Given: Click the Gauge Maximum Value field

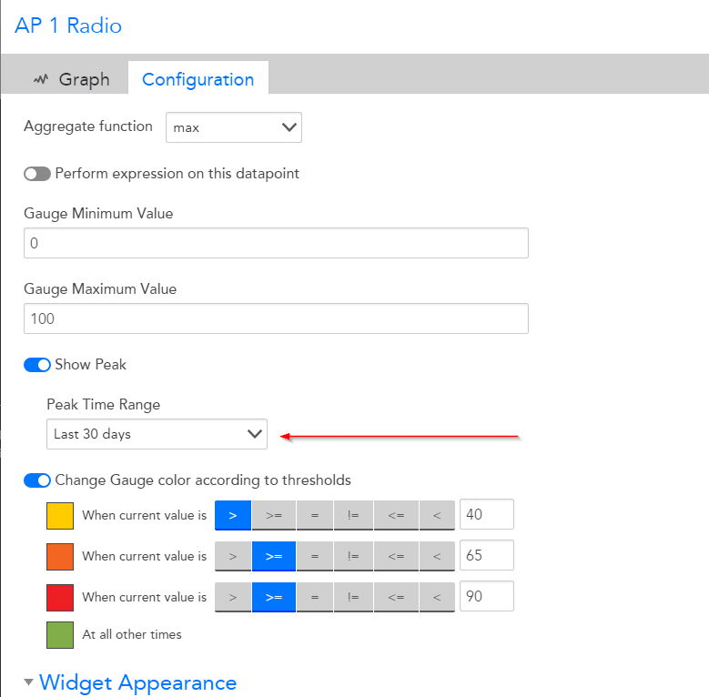Looking at the screenshot, I should click(x=276, y=318).
